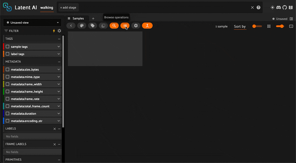This screenshot has height=163, width=296.
Task: Collapse the TAGS section with the minus
Action: 59,39
